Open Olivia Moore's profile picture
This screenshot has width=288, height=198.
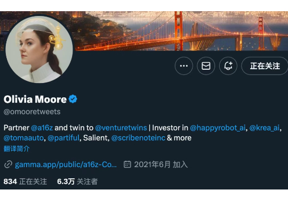[39, 49]
